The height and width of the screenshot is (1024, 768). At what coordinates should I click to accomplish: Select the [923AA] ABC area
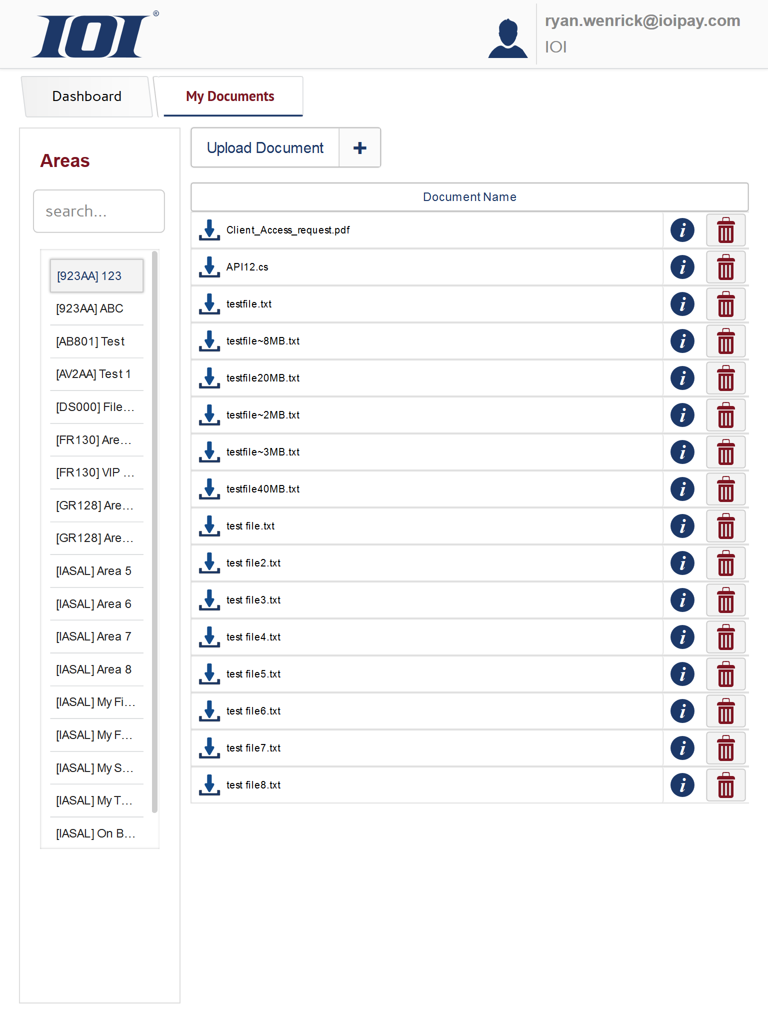90,308
